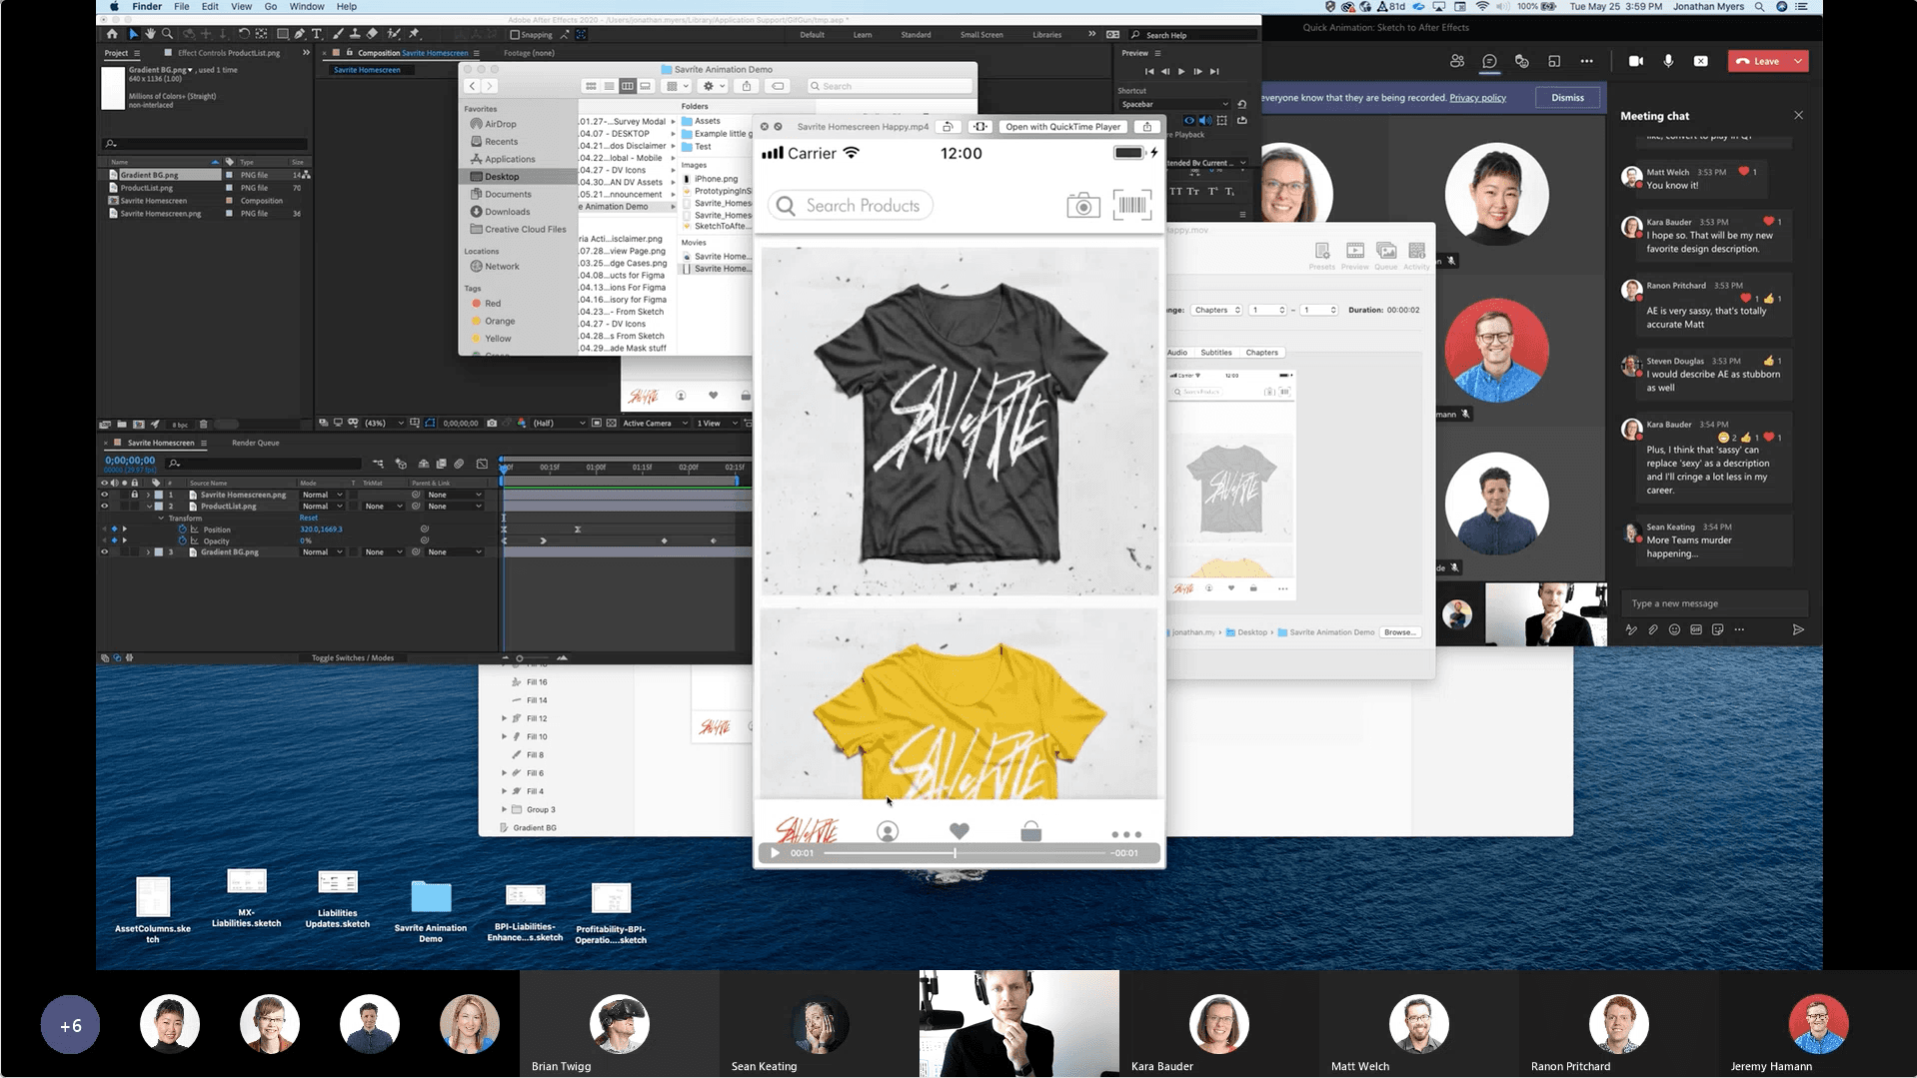Click emoji icon in Teams message toolbar
The height and width of the screenshot is (1078, 1917).
(x=1674, y=629)
